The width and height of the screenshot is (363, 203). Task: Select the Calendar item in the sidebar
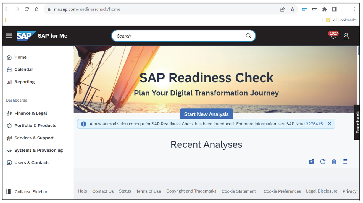coord(23,69)
